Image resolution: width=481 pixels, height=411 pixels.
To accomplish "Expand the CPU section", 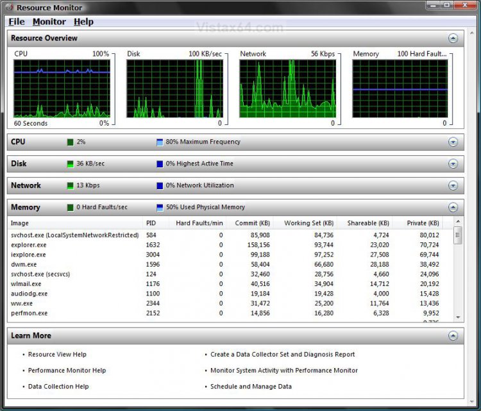I will (453, 142).
